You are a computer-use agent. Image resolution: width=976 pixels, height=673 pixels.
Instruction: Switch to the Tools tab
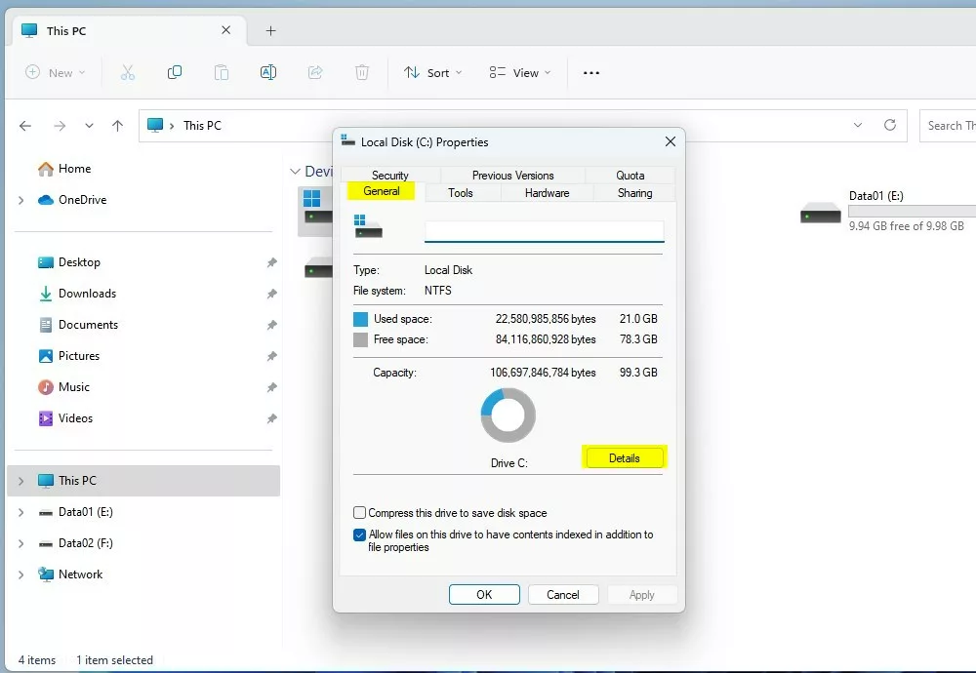click(461, 193)
